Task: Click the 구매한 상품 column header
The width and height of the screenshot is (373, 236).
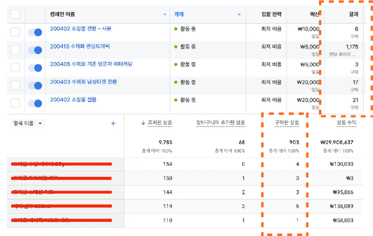Action: point(287,122)
